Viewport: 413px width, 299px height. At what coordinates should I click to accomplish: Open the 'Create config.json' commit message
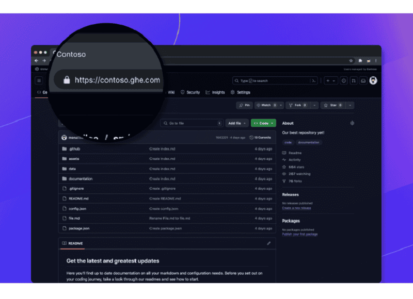pos(164,209)
